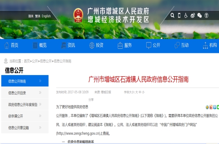Switch language to 繁体
The image size is (219, 144).
(x=38, y=16)
